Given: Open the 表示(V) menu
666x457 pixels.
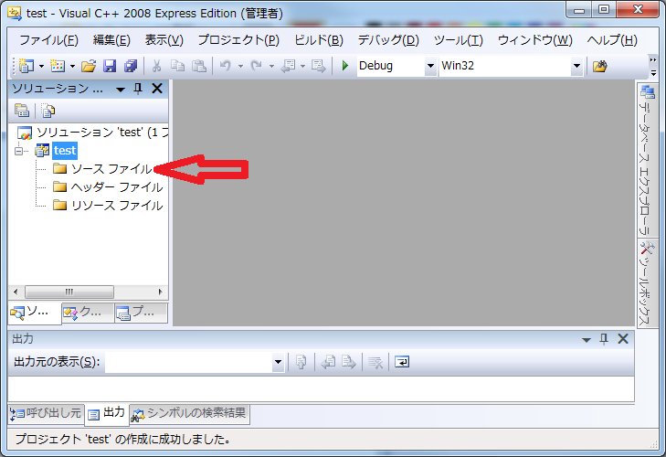Looking at the screenshot, I should point(164,40).
